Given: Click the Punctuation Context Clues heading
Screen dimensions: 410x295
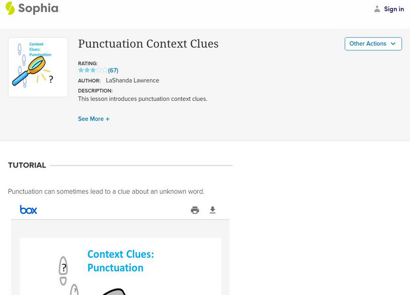Looking at the screenshot, I should pos(148,44).
